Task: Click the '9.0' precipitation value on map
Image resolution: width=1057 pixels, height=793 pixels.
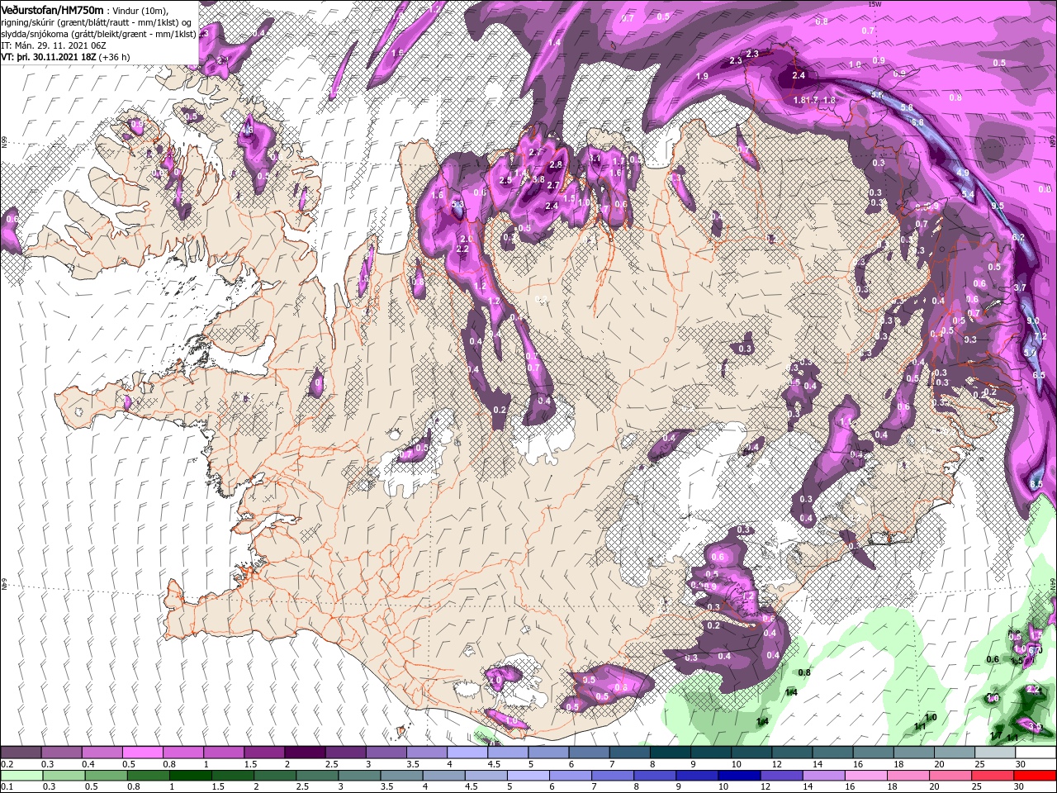Action: [1032, 321]
